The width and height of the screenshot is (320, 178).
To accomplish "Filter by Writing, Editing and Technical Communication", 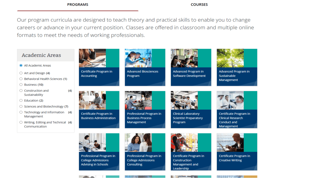I will pyautogui.click(x=21, y=123).
